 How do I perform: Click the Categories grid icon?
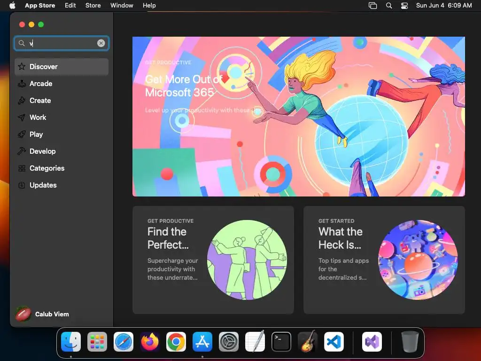click(22, 168)
